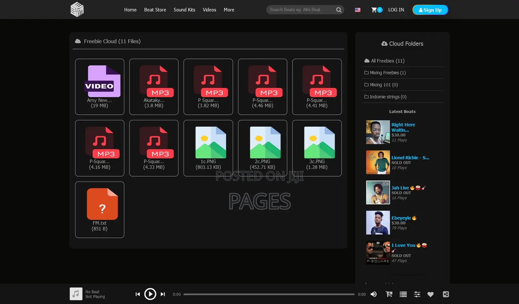Screen dimensions: 519x304
Task: Open the Amy New video file
Action: 100,87
